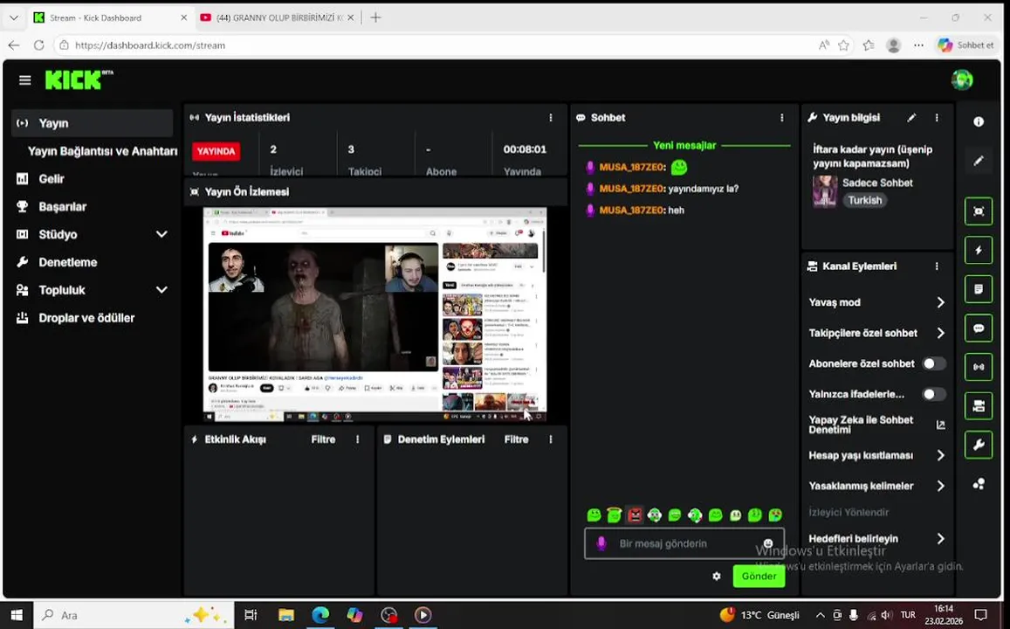This screenshot has height=629, width=1010.
Task: Open the user profile avatar menu
Action: tap(962, 79)
